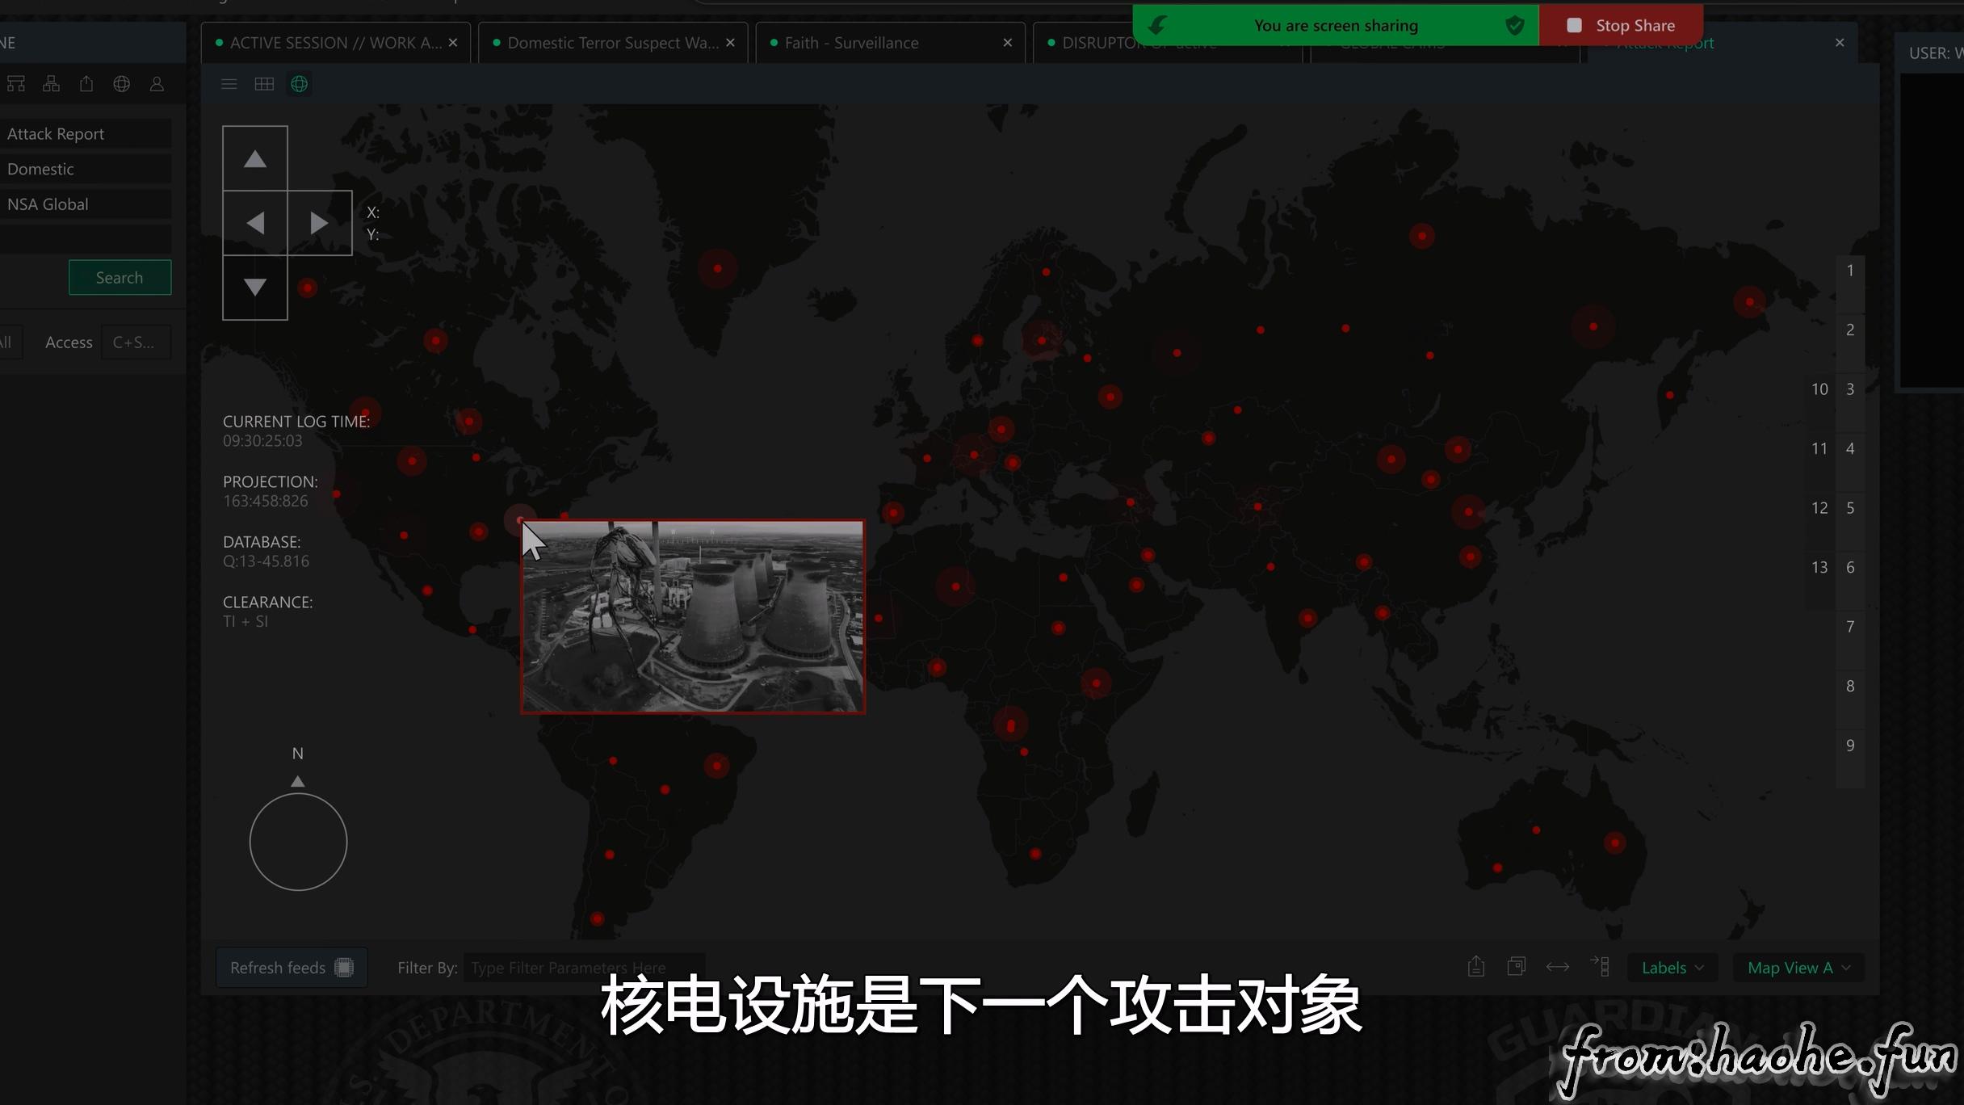The height and width of the screenshot is (1105, 1964).
Task: Click the export document icon near Labels
Action: coord(1476,967)
